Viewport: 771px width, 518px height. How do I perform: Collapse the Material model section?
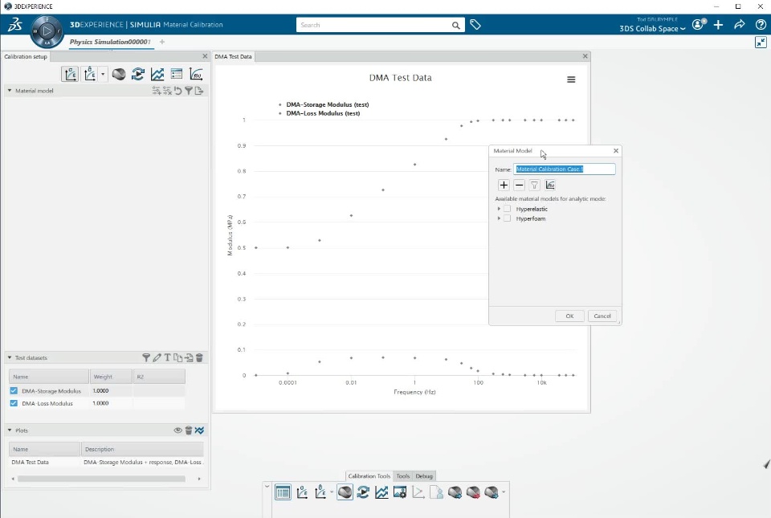tap(10, 91)
